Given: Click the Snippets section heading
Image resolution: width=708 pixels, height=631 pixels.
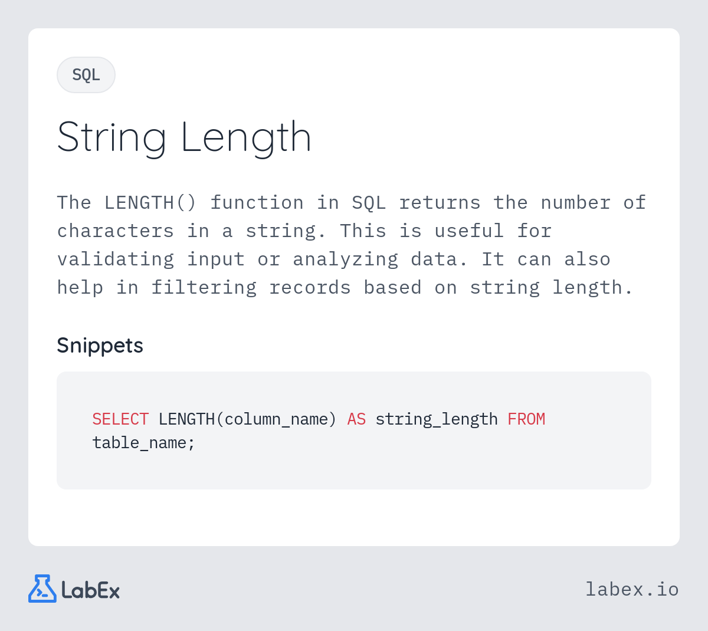Looking at the screenshot, I should [x=100, y=345].
